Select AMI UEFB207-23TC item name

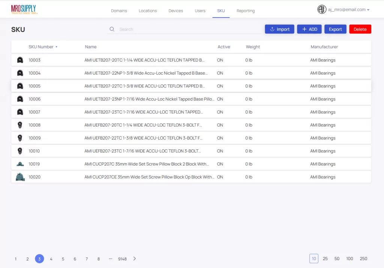[143, 151]
